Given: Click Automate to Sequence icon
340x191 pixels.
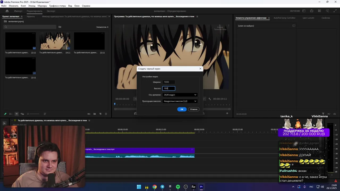Looking at the screenshot, I should tap(89, 114).
